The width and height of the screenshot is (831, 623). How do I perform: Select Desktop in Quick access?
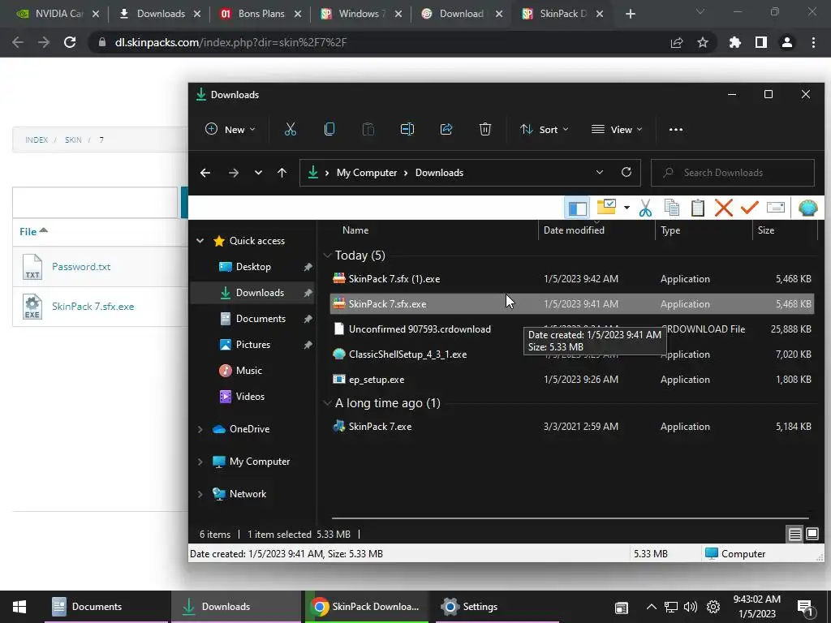253,267
